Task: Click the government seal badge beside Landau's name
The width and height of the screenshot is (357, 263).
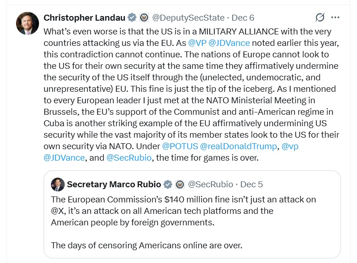Action: [144, 18]
